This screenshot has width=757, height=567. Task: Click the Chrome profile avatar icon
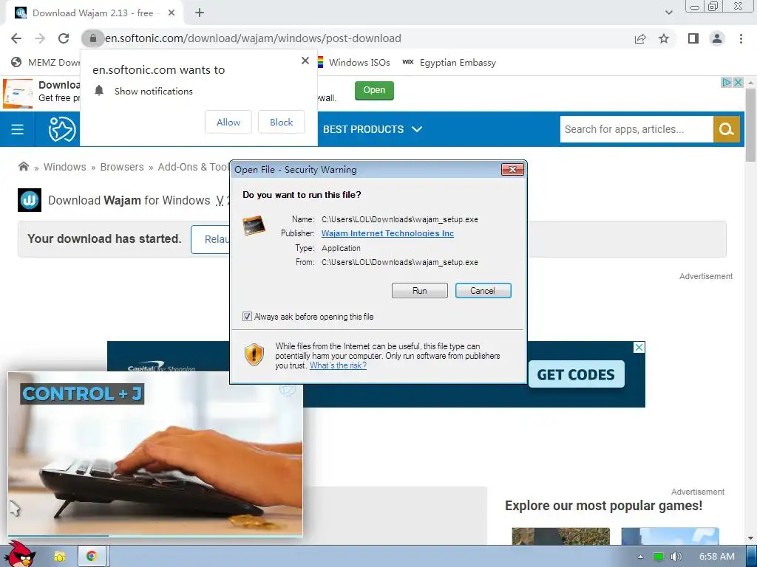717,38
